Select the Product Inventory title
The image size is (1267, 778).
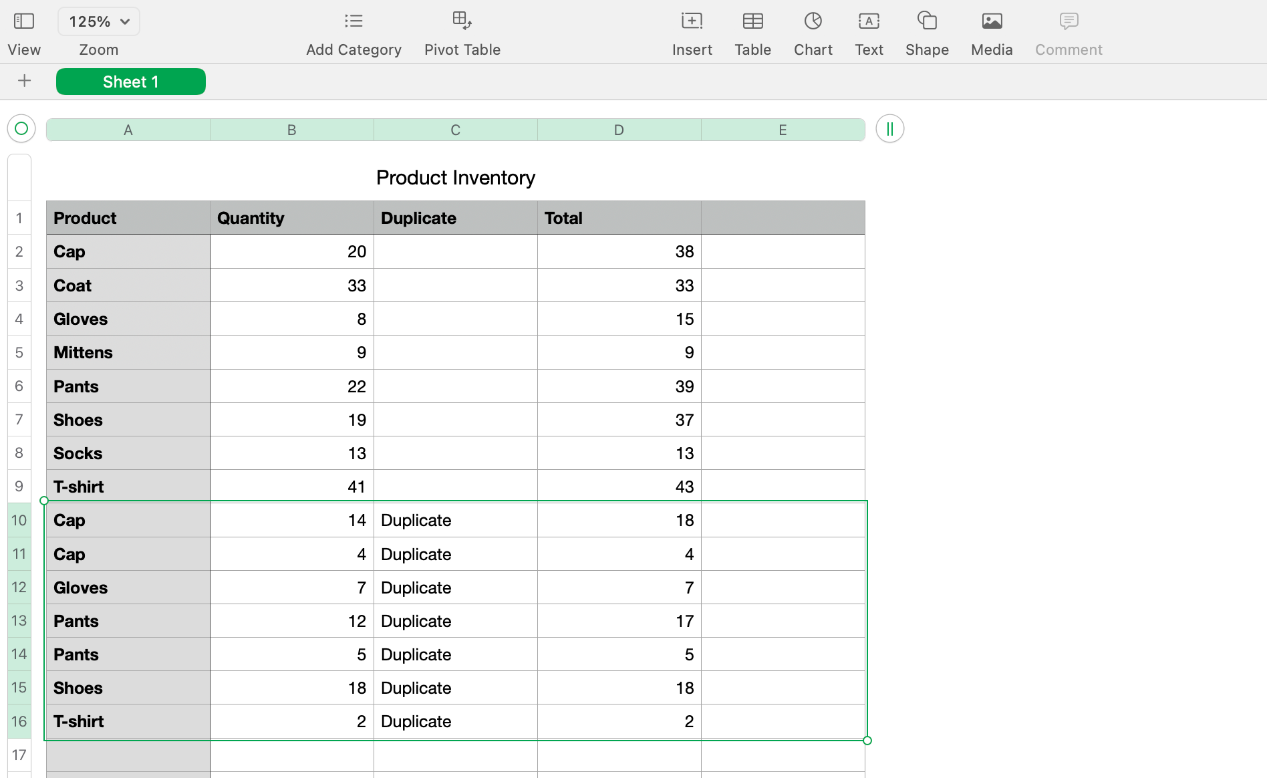coord(456,177)
